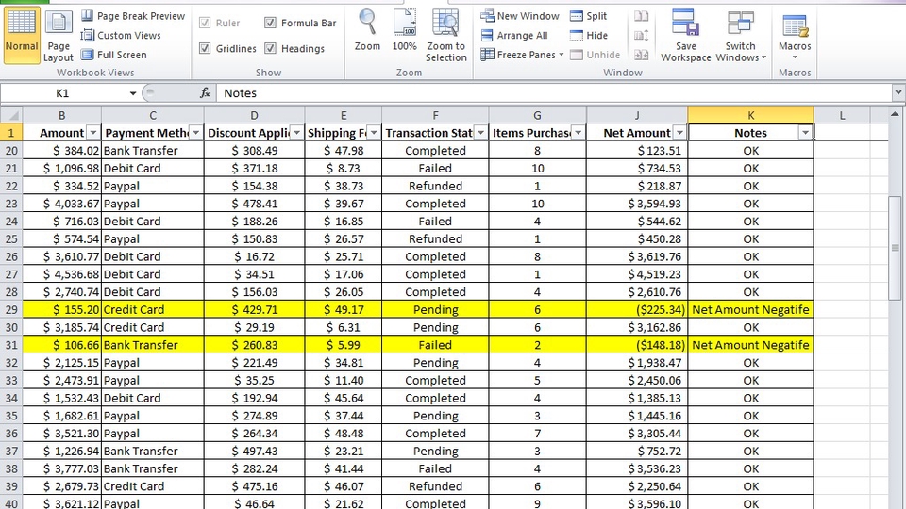
Task: Switch to Full Screen view
Action: pos(114,55)
